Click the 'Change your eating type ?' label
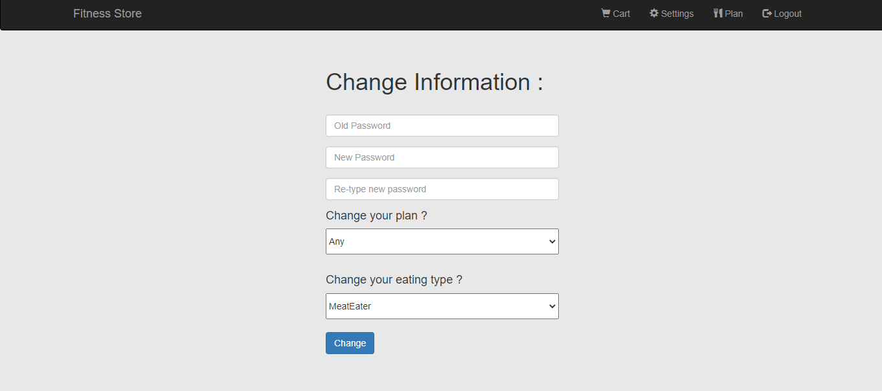 pos(394,279)
